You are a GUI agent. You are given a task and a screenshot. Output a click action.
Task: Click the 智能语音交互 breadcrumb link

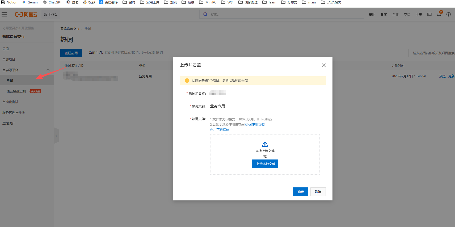[x=70, y=29]
